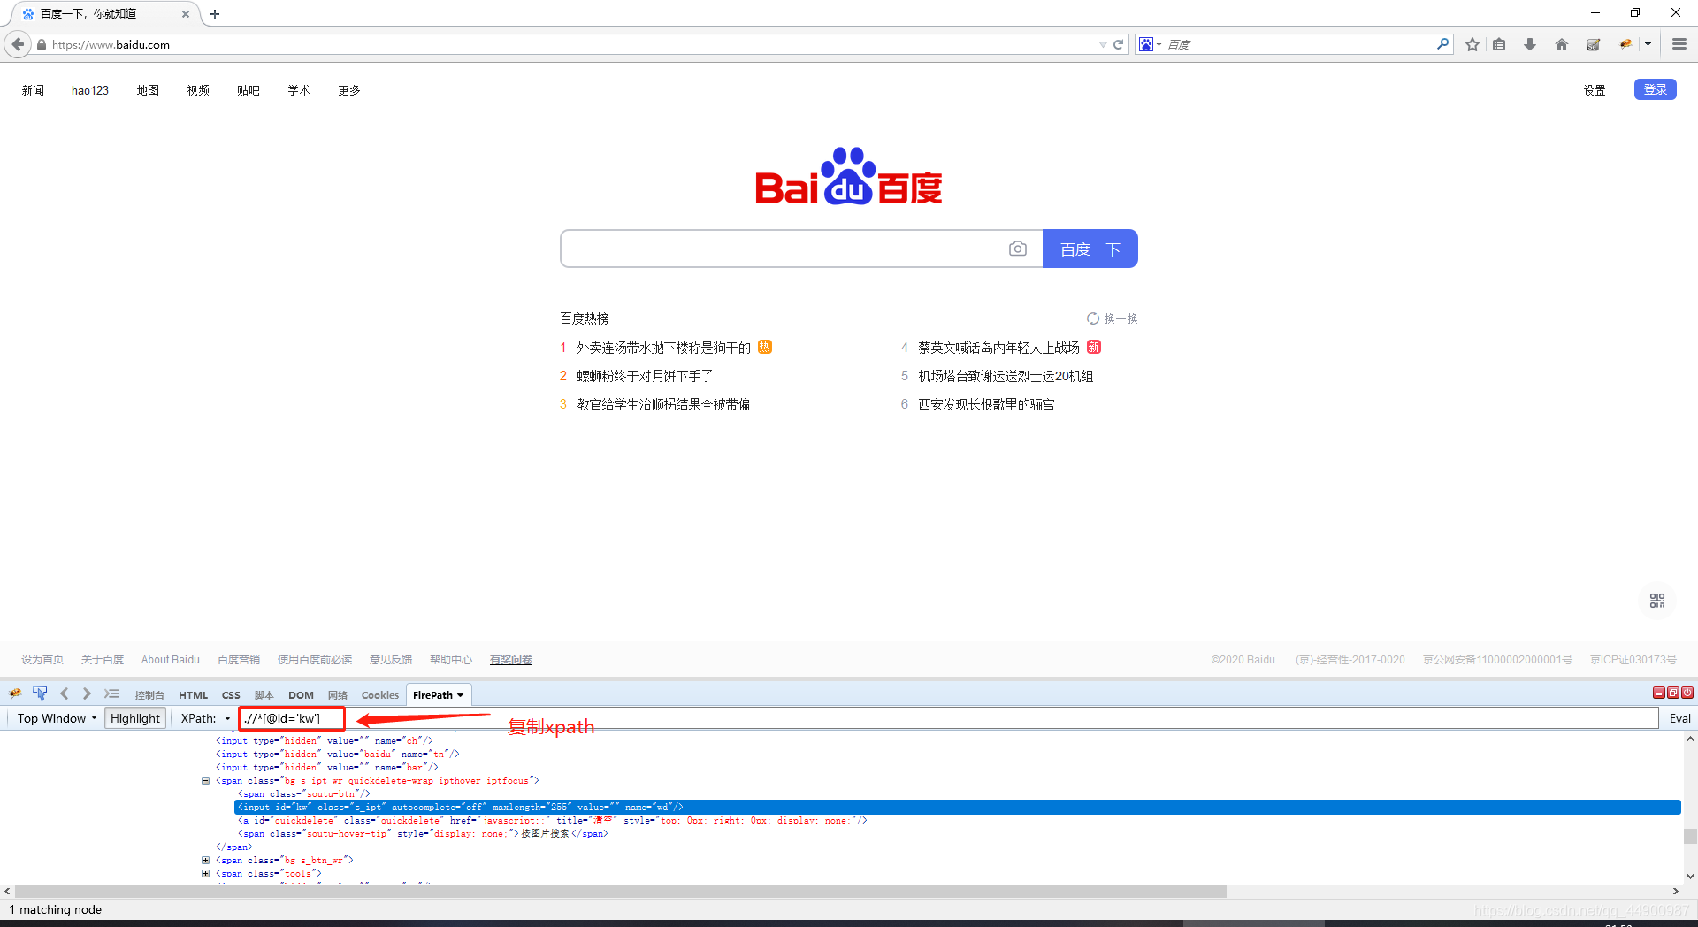
Task: Open the 更多 menu link
Action: click(349, 90)
